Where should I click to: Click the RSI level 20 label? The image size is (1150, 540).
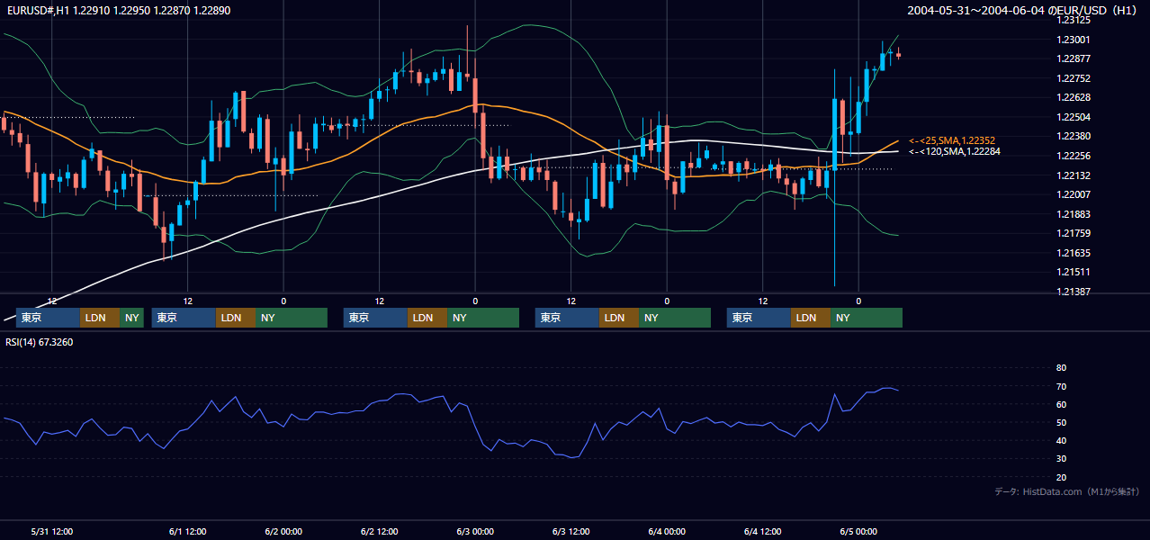[1061, 477]
